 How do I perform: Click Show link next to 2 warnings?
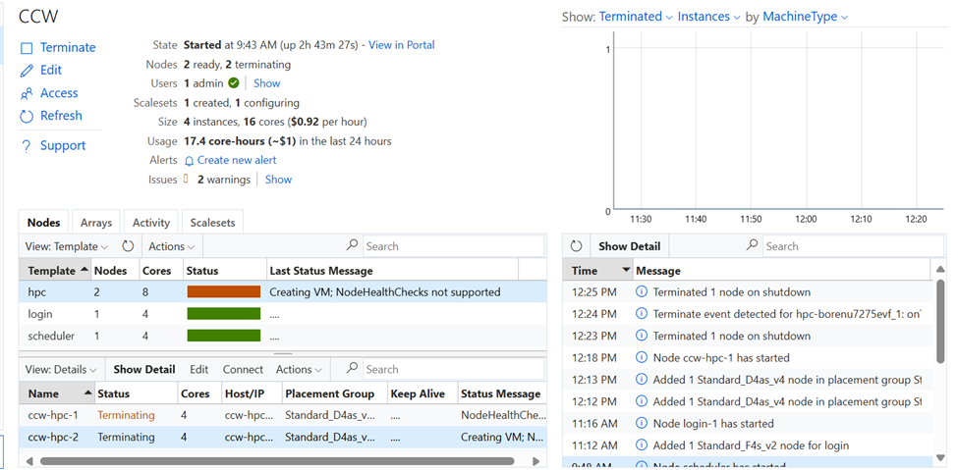tap(278, 180)
